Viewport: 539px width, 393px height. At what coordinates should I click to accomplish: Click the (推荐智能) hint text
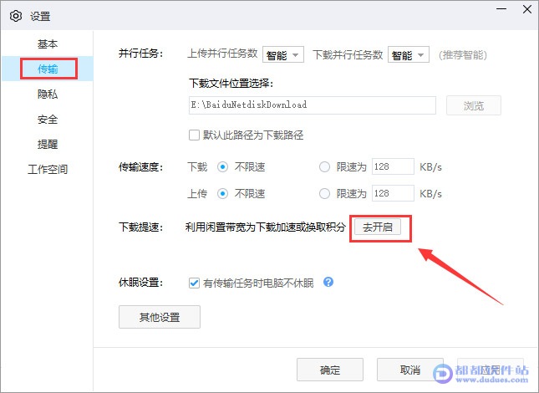tap(463, 54)
